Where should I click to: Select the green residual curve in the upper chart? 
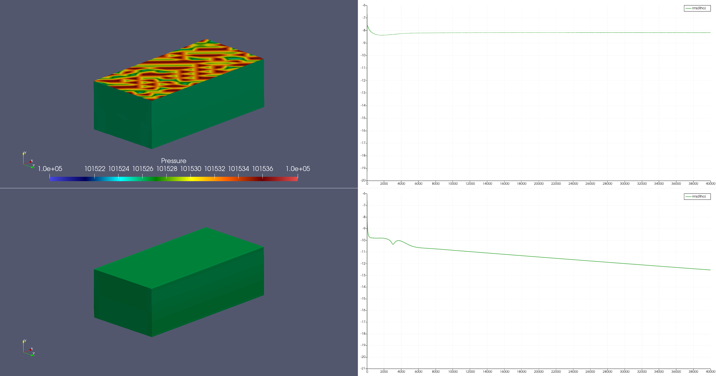pos(528,32)
